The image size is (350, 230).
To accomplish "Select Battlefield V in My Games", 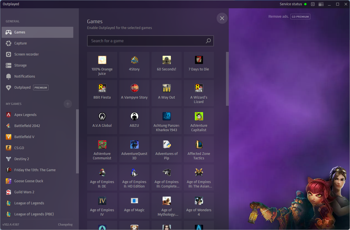I will (x=37, y=137).
